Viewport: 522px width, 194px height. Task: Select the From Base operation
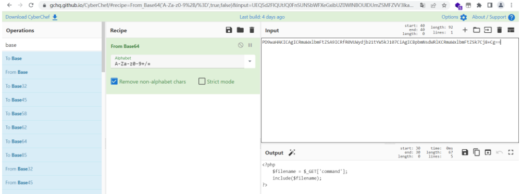point(52,72)
